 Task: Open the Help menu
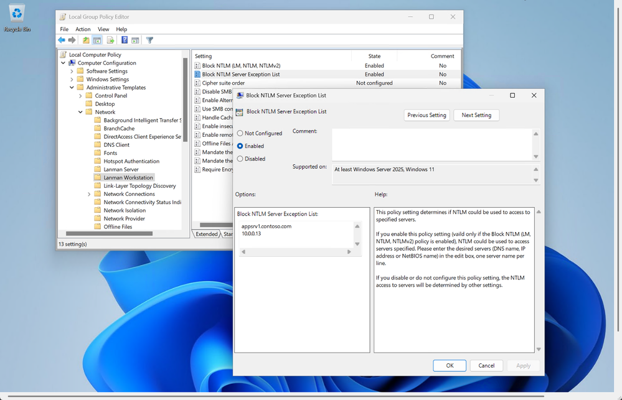pyautogui.click(x=121, y=29)
